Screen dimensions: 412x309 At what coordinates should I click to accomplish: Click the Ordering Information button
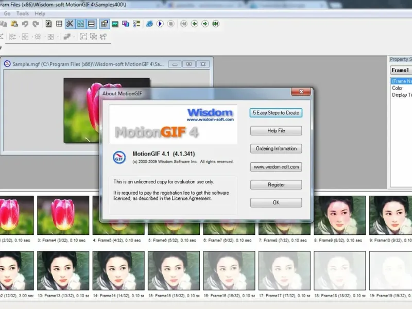click(x=276, y=149)
